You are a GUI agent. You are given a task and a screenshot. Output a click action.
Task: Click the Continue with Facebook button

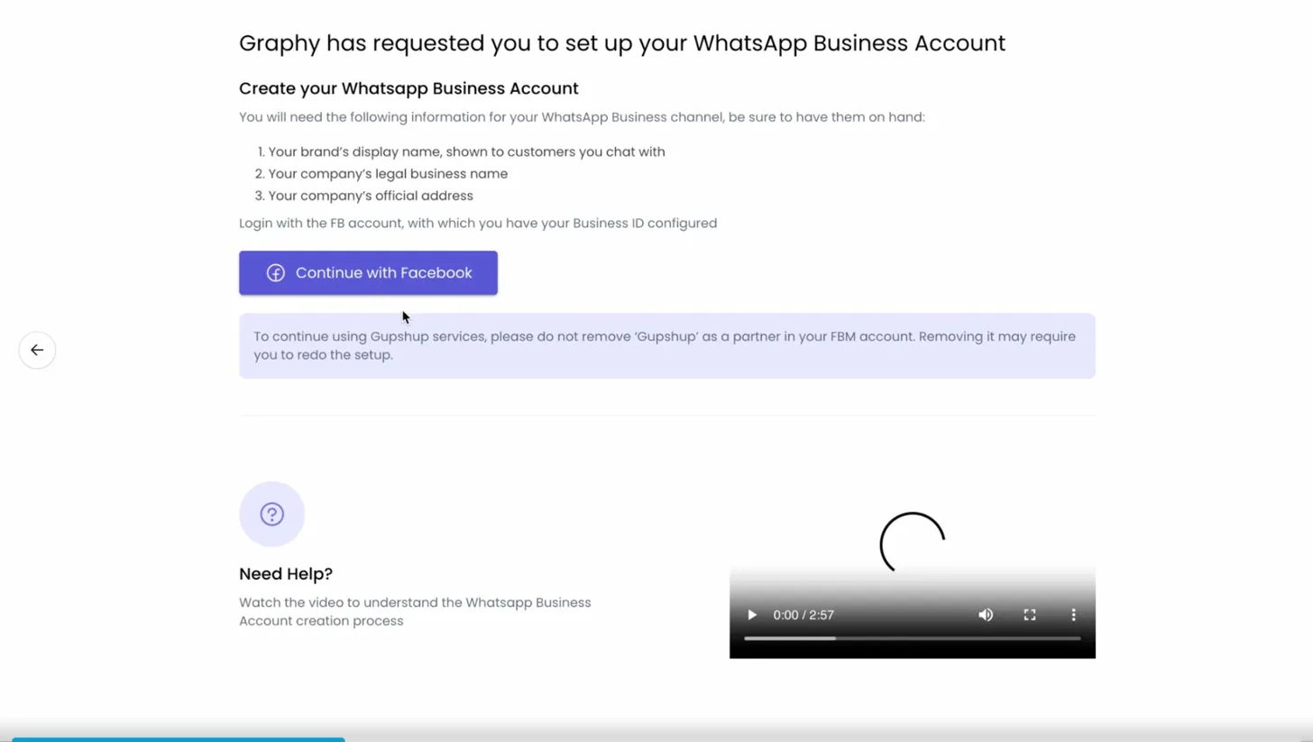coord(368,272)
